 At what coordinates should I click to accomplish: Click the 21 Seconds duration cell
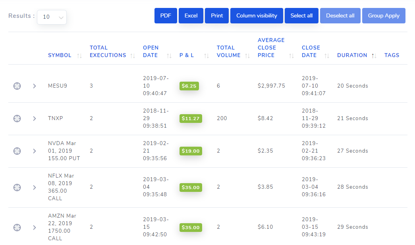(x=353, y=119)
